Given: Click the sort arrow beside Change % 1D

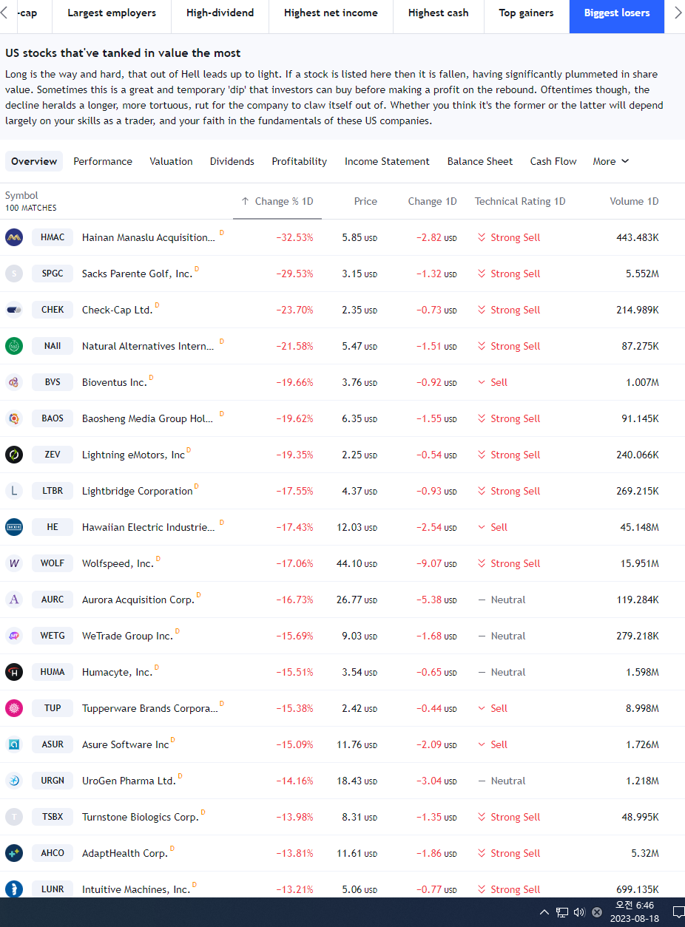Looking at the screenshot, I should click(x=245, y=201).
